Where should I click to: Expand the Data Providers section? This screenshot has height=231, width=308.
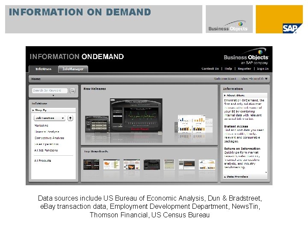(245, 177)
